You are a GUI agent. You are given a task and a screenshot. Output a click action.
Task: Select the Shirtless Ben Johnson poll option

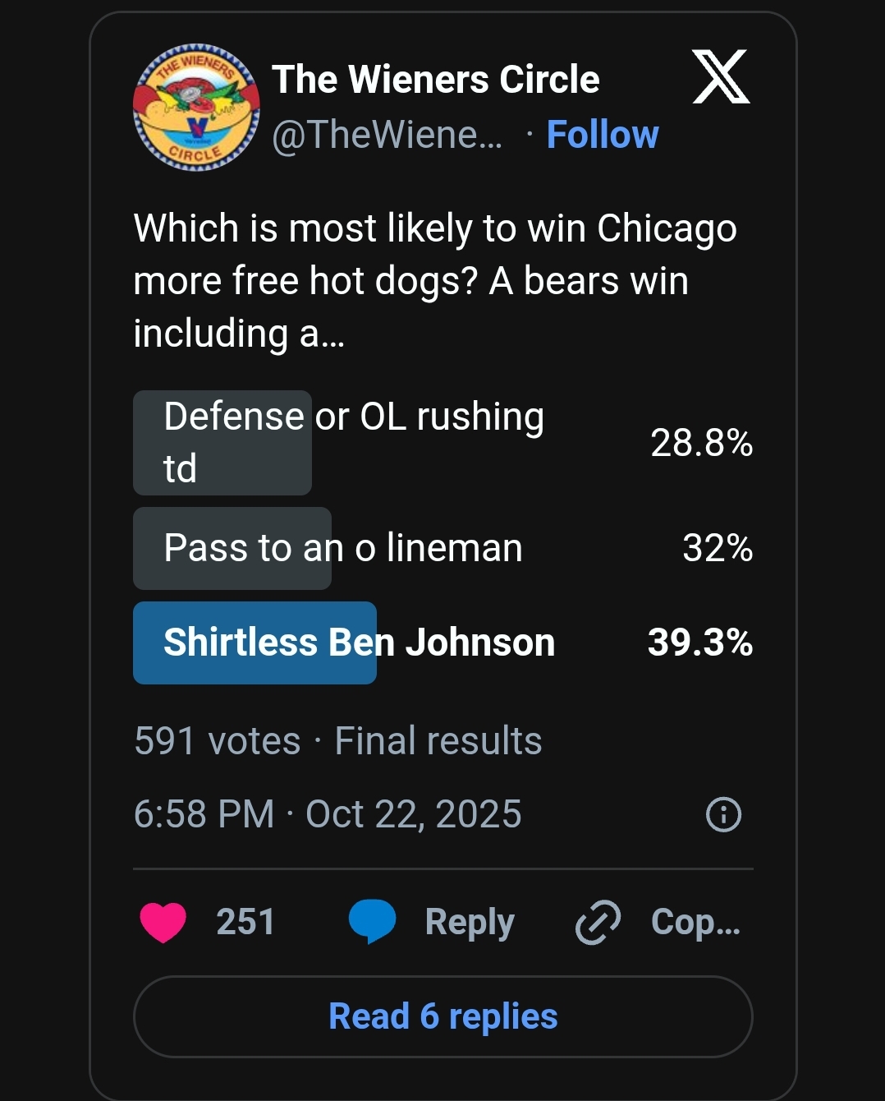pyautogui.click(x=443, y=643)
